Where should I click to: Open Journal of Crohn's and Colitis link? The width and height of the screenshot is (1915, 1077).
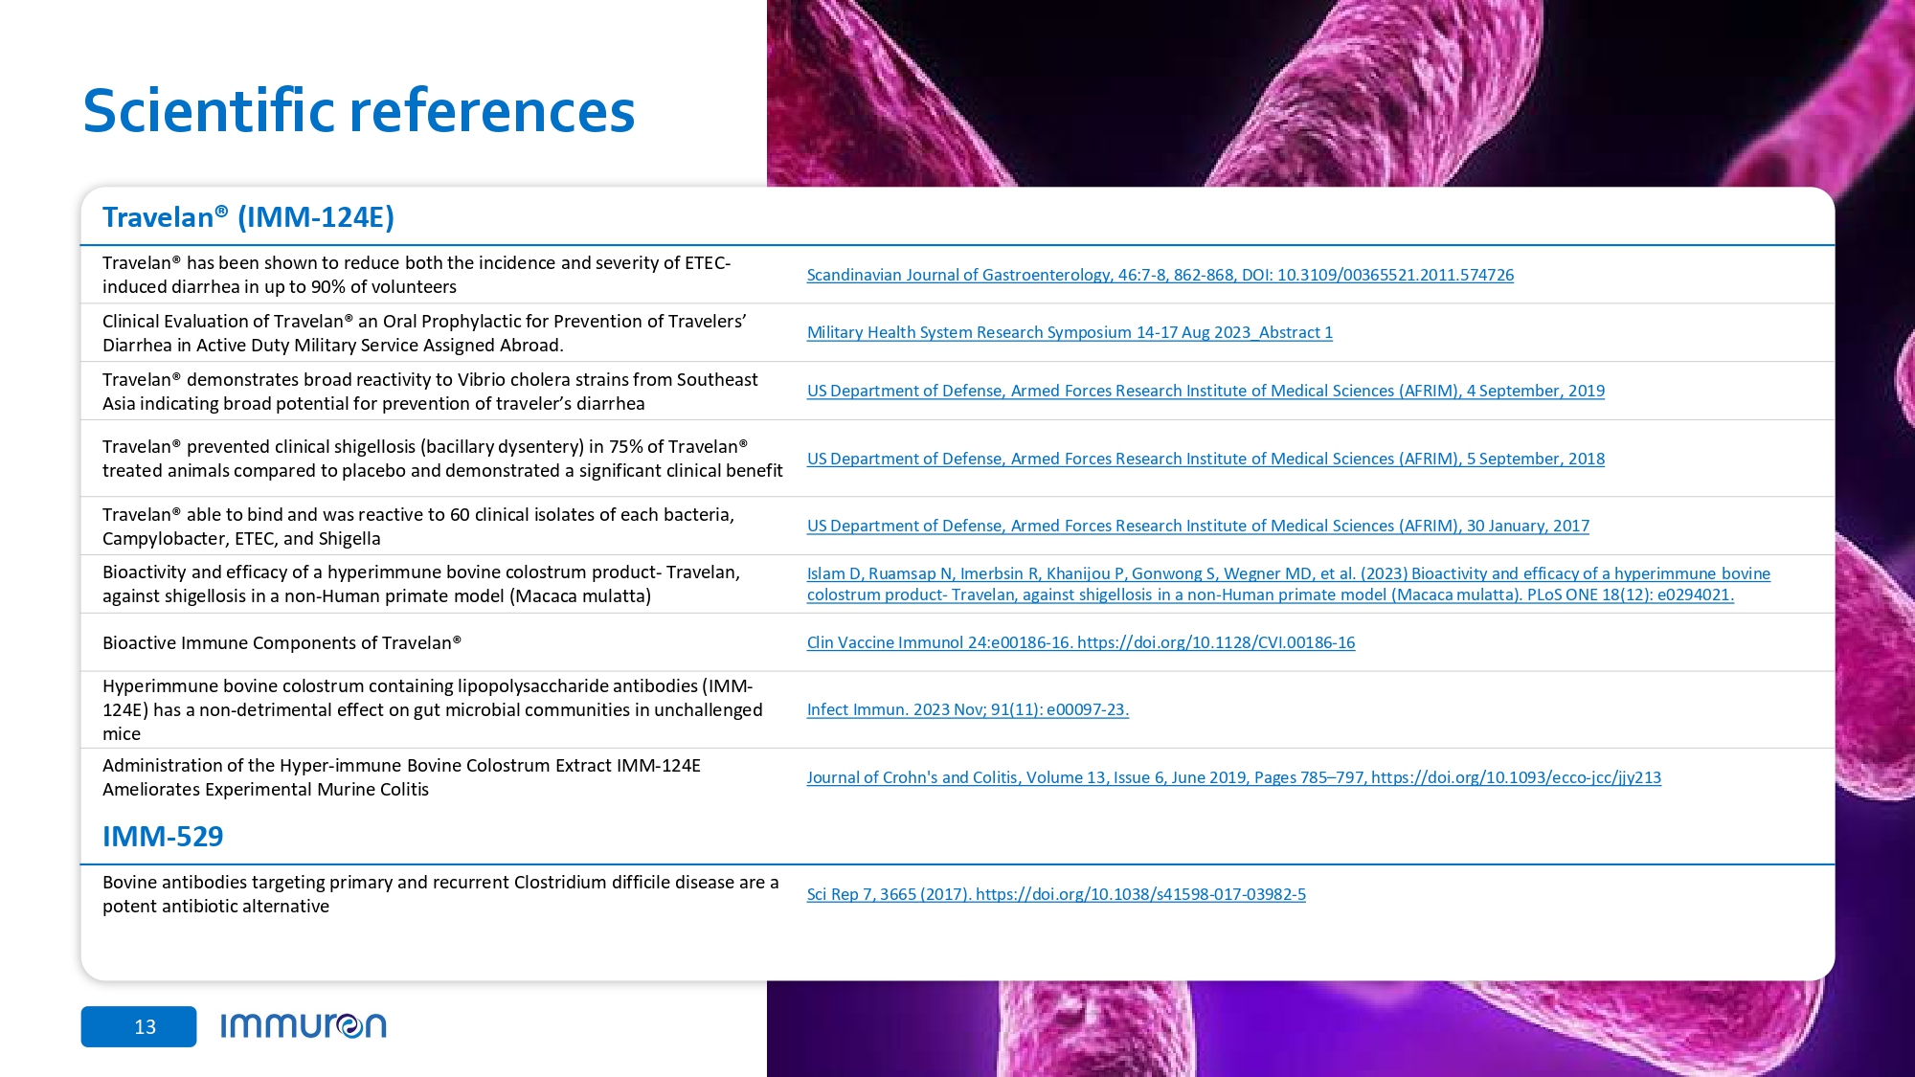pyautogui.click(x=1233, y=777)
